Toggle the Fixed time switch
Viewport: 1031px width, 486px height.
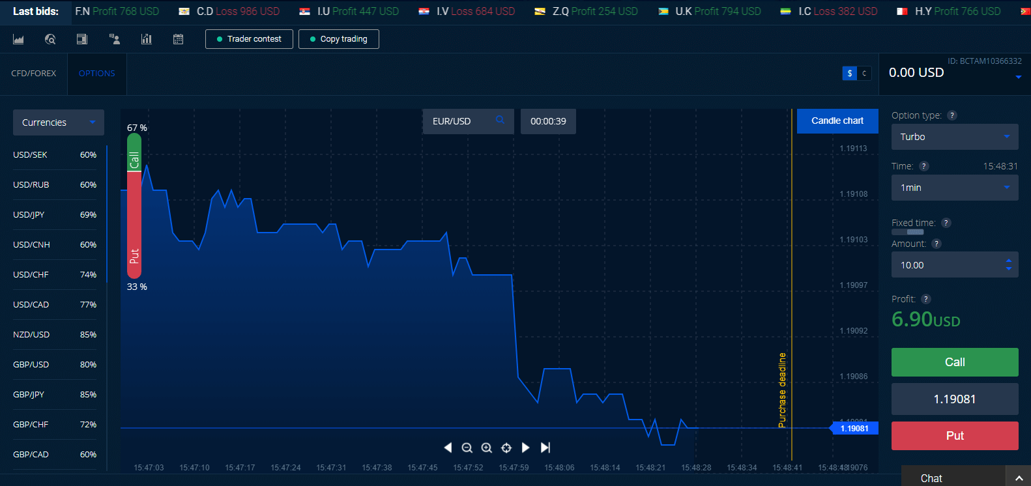[908, 232]
